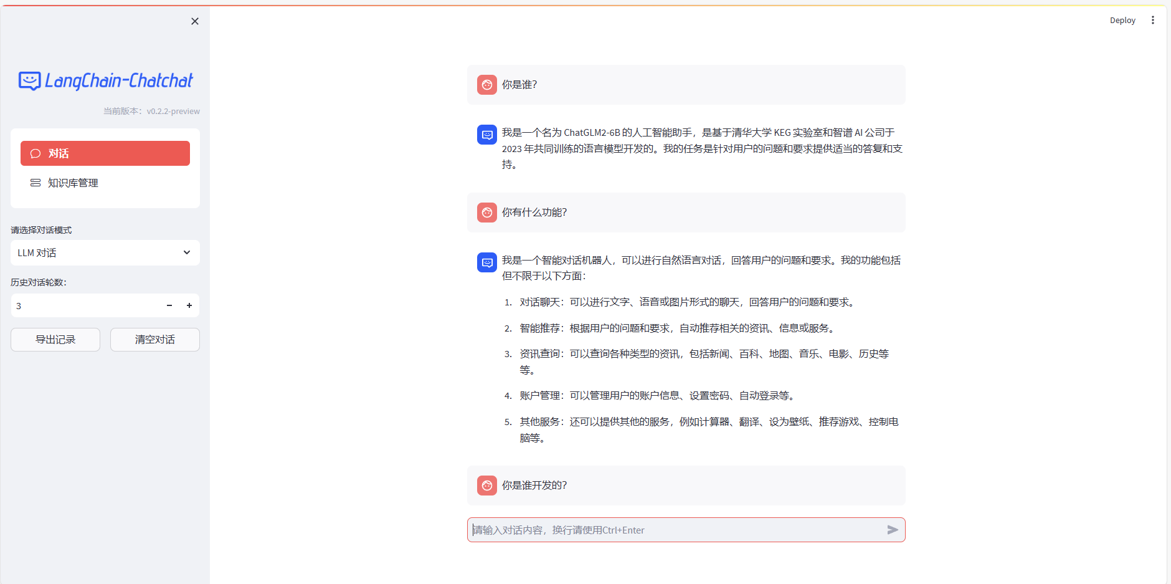Viewport: 1171px width, 584px height.
Task: Click the version text v0.2.2-preview
Action: pyautogui.click(x=173, y=112)
